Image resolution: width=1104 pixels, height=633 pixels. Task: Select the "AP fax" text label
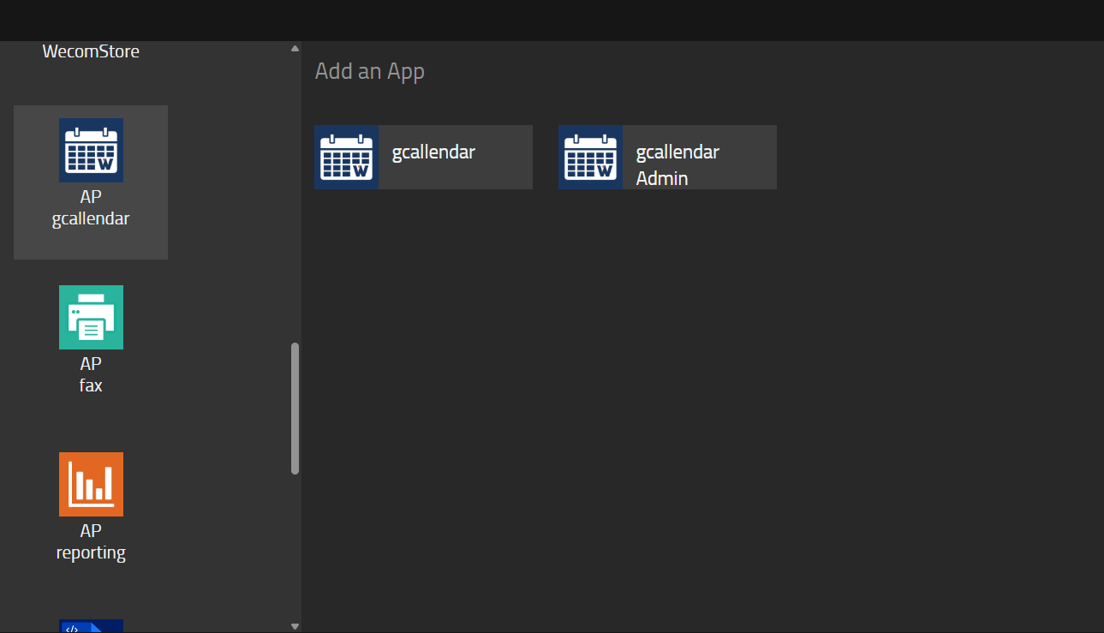[x=91, y=375]
